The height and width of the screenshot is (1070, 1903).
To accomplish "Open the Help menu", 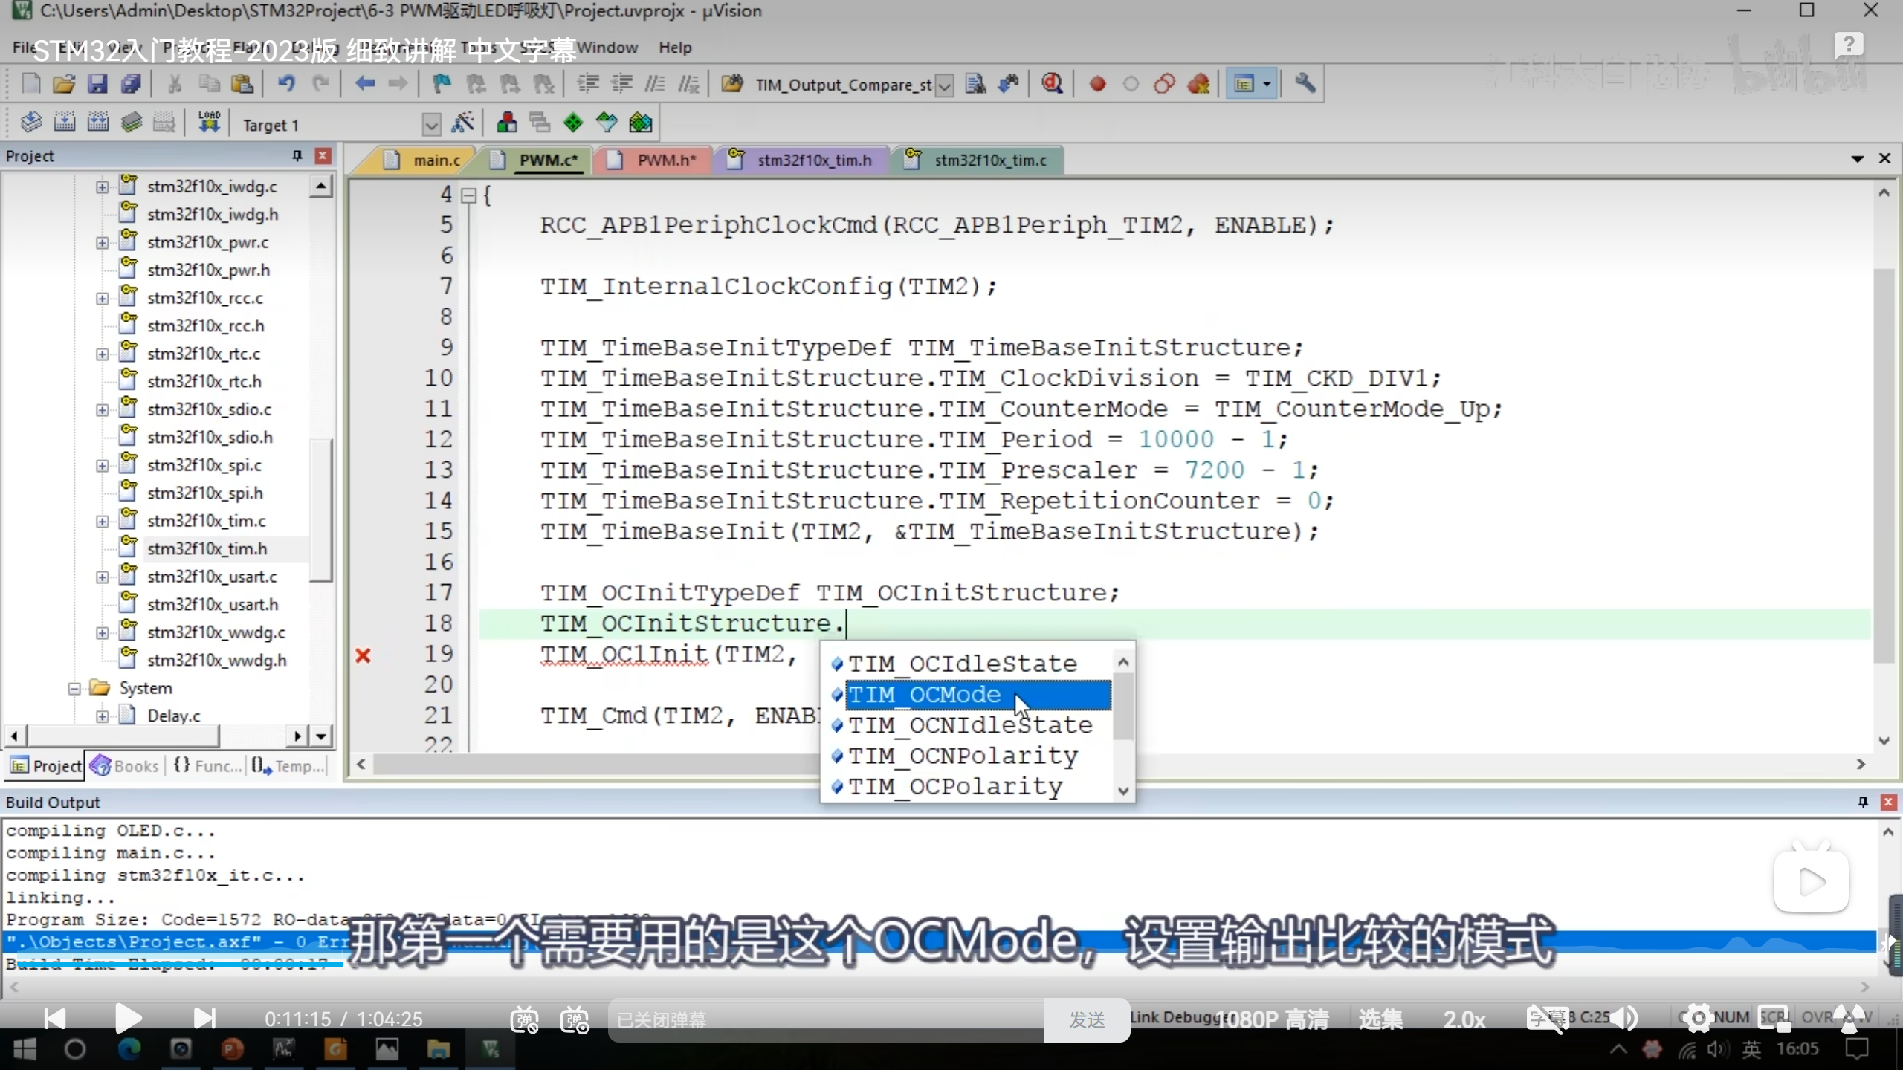I will (674, 48).
